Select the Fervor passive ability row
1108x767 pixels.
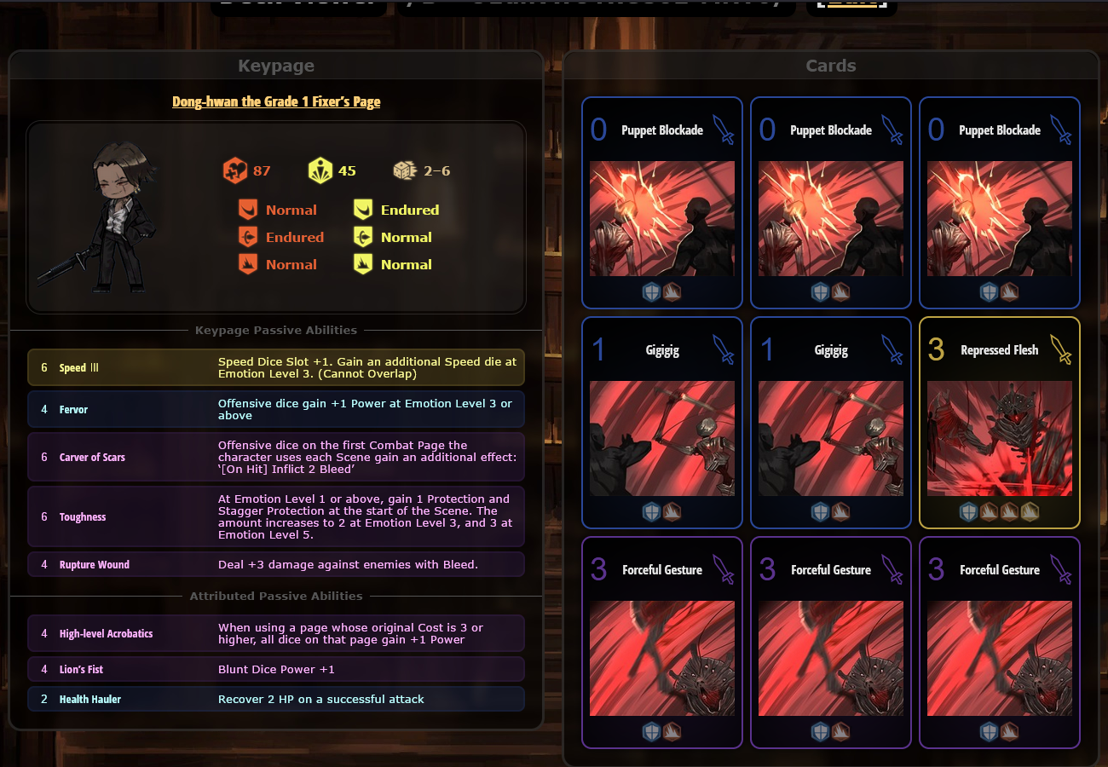(276, 409)
